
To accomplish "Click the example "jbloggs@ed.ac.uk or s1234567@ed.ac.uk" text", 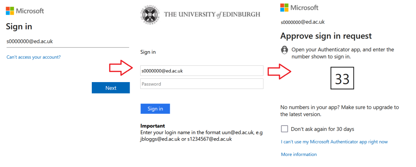I will [186, 139].
